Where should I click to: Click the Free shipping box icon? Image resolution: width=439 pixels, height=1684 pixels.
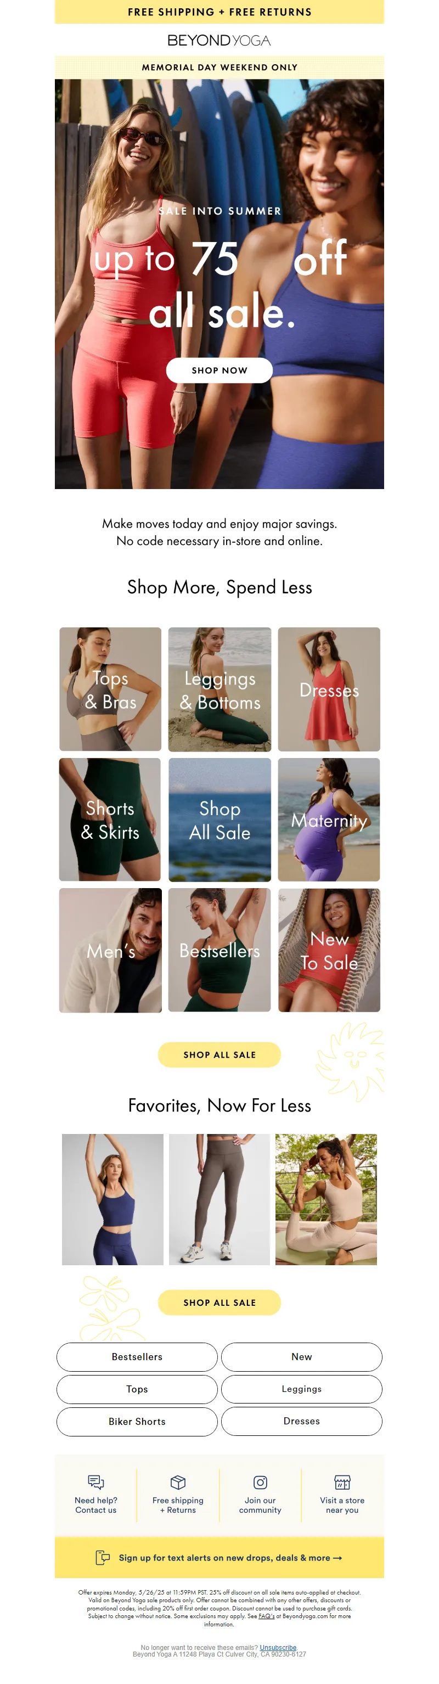[178, 1482]
